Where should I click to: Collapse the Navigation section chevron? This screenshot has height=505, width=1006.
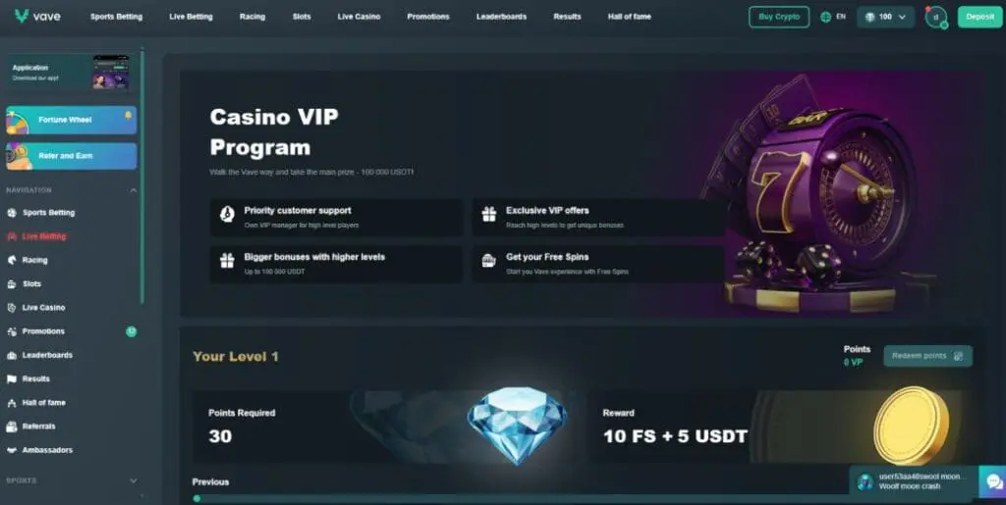click(133, 190)
